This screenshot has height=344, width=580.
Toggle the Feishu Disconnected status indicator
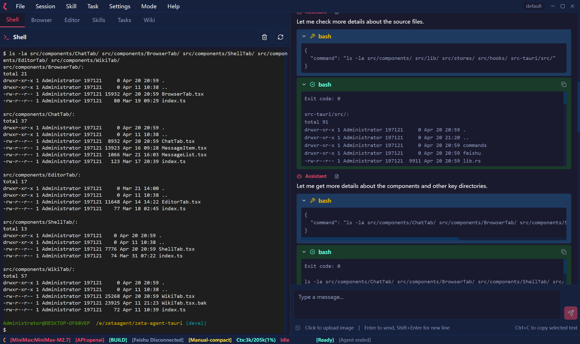[x=158, y=340]
